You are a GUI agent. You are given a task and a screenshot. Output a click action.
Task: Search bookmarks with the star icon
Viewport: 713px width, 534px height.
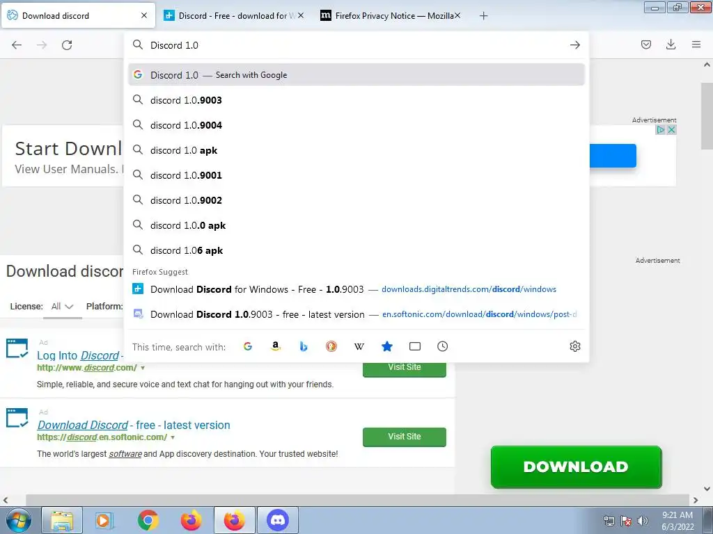coord(387,346)
